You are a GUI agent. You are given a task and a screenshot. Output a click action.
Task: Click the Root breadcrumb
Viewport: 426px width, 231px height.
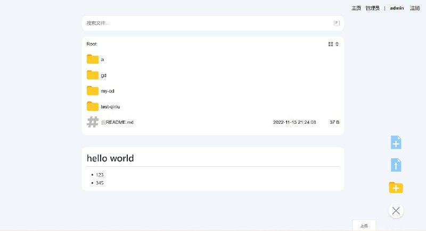[x=92, y=44]
